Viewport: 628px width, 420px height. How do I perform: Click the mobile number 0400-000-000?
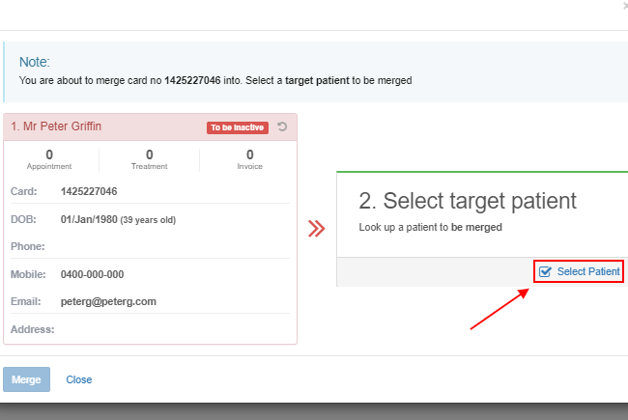pos(92,274)
